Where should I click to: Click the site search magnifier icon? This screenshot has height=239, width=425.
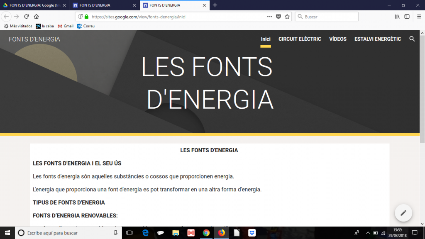click(412, 39)
